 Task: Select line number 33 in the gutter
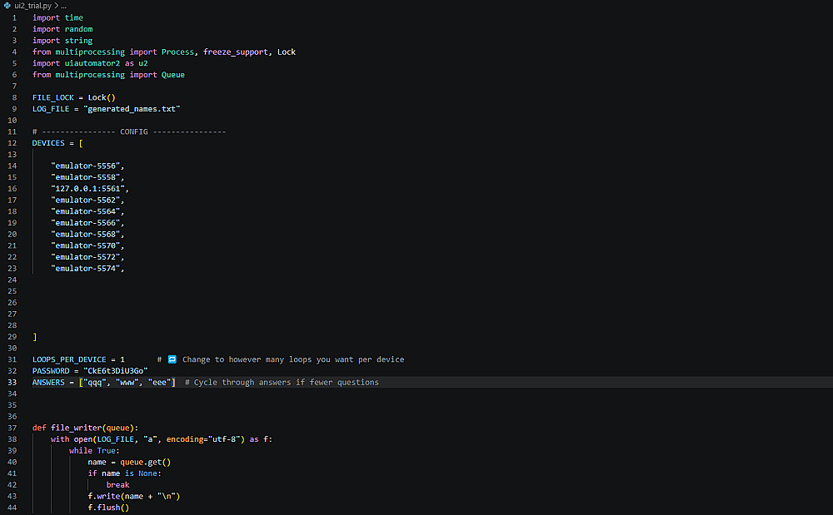coord(12,383)
